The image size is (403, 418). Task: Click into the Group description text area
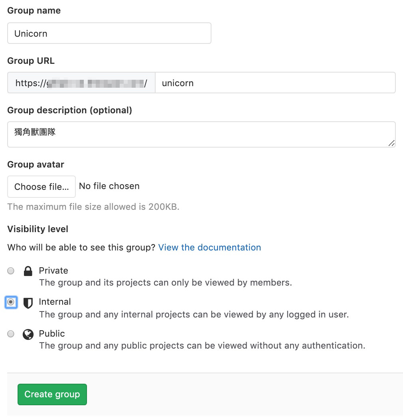click(x=201, y=134)
